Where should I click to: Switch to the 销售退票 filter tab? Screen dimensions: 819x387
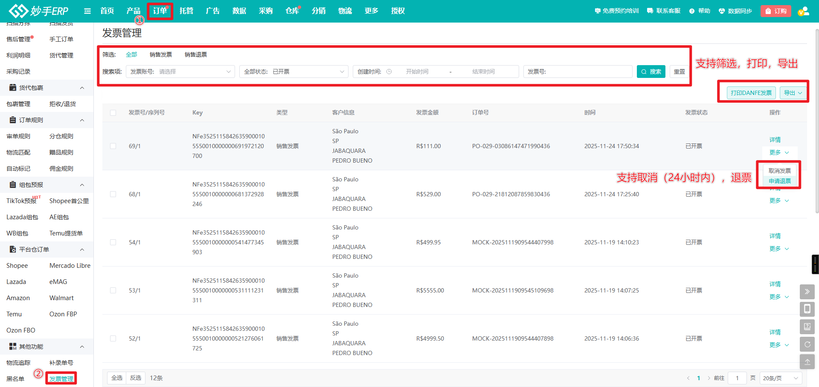click(196, 54)
